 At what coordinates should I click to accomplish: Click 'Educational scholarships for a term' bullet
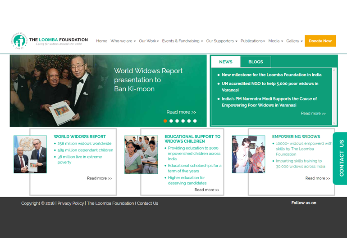pos(195,168)
